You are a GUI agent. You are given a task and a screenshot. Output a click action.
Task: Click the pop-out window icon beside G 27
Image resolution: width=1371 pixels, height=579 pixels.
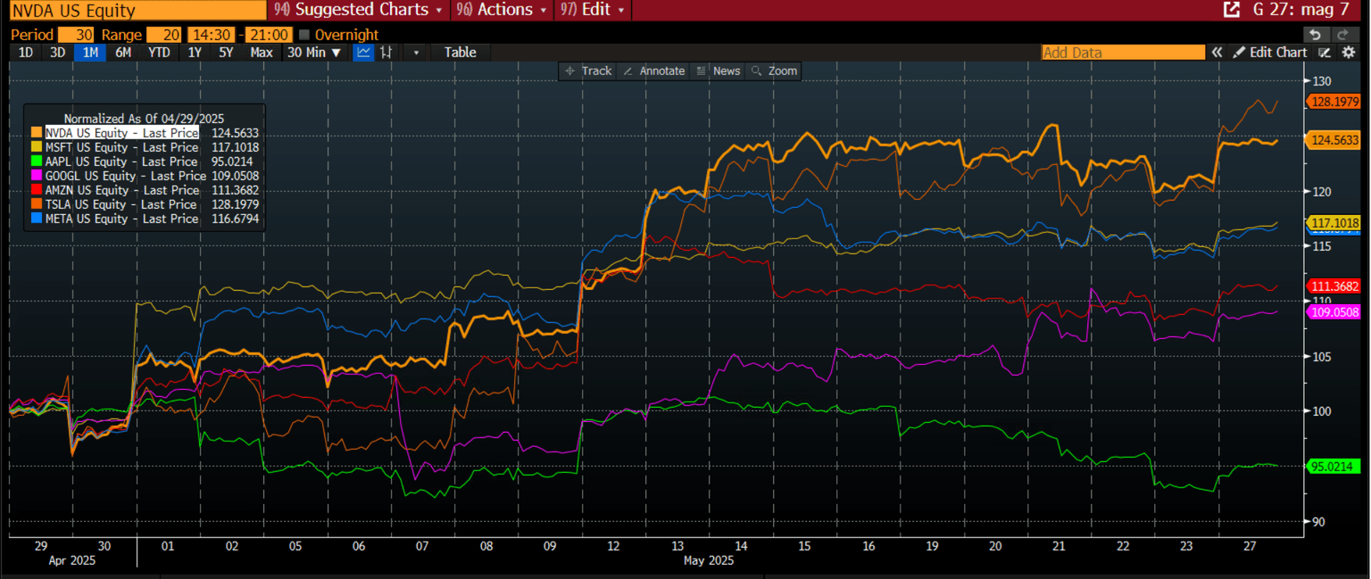1231,10
